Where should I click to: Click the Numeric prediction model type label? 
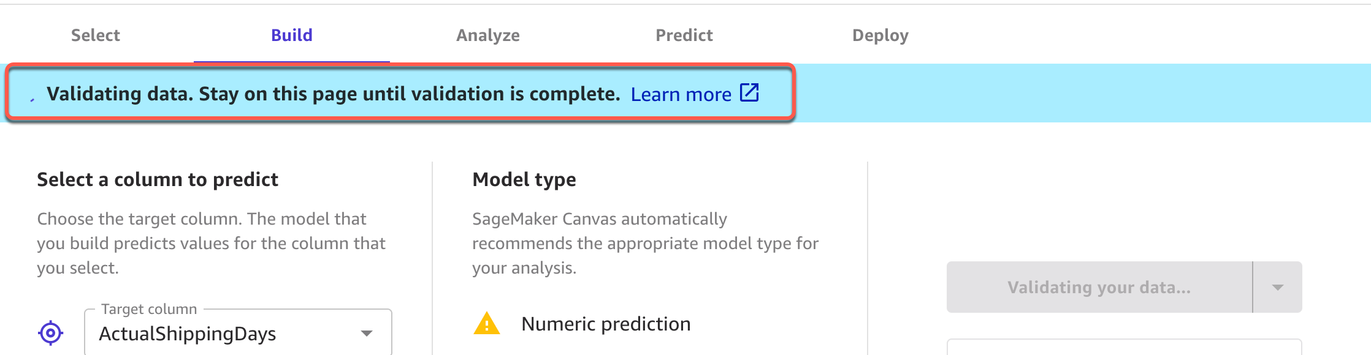[606, 324]
